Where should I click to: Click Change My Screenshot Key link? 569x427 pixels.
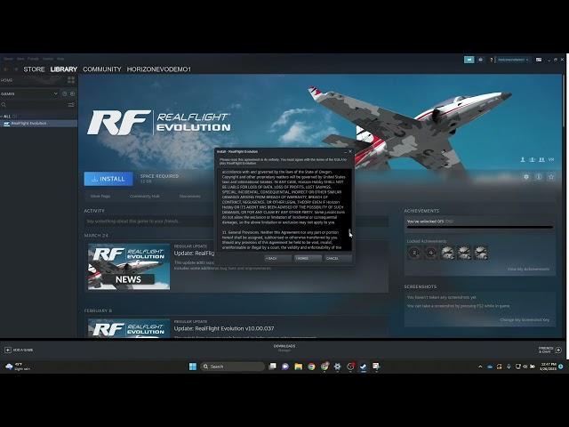click(525, 320)
